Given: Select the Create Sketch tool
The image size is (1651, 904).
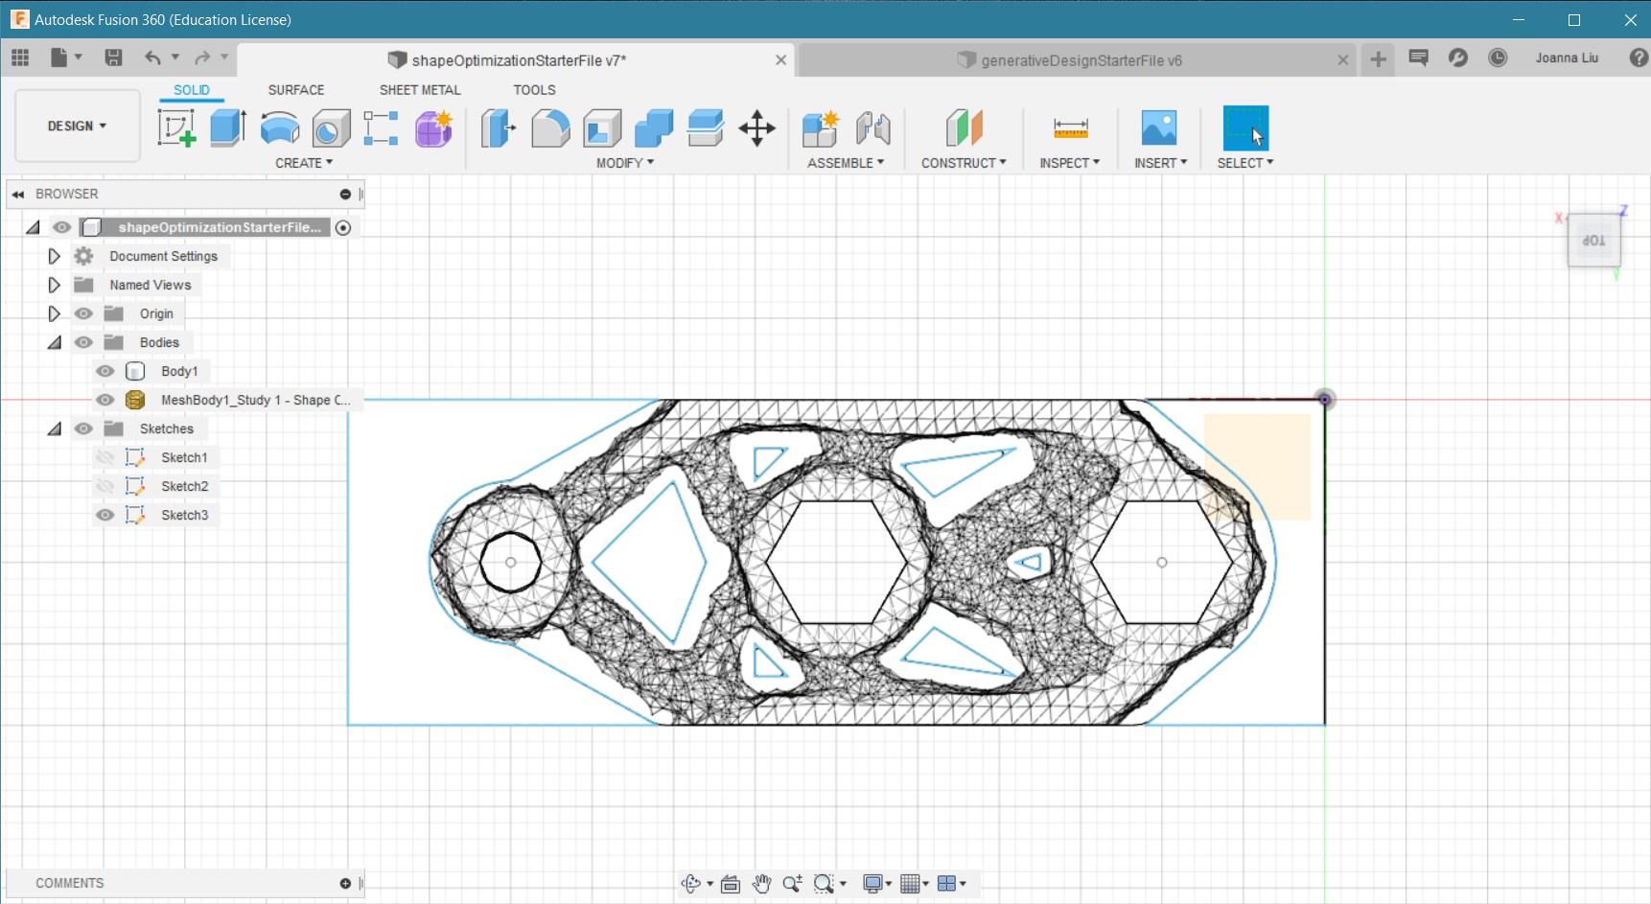Looking at the screenshot, I should point(176,127).
